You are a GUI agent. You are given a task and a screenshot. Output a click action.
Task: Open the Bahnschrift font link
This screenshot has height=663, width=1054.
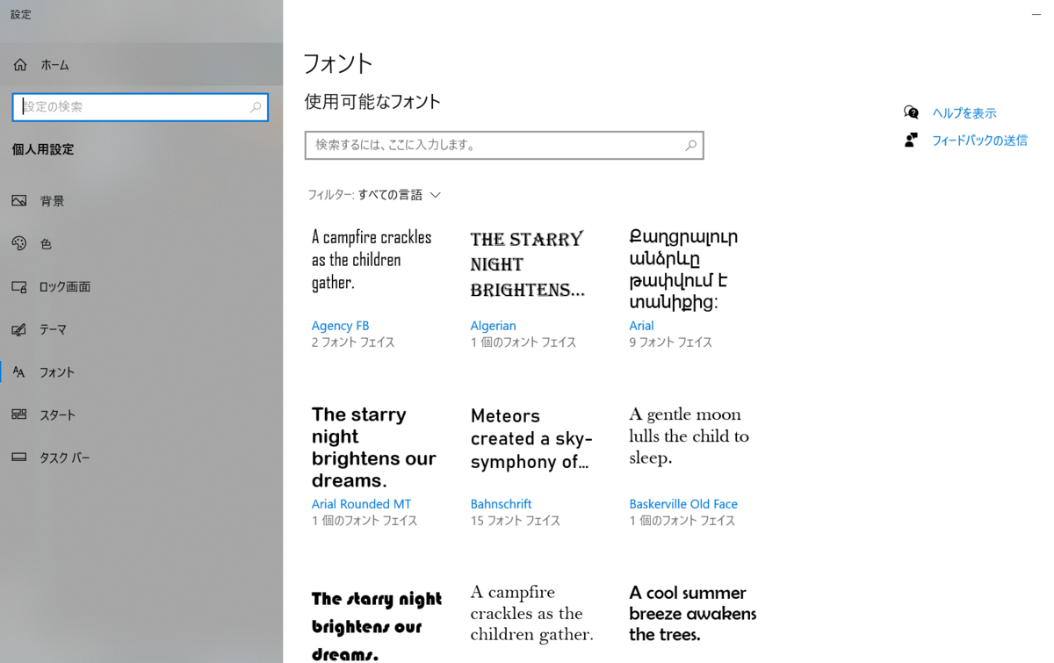(501, 503)
